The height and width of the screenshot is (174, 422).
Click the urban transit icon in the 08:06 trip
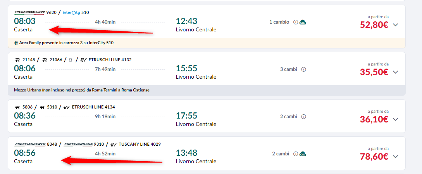pyautogui.click(x=70, y=60)
